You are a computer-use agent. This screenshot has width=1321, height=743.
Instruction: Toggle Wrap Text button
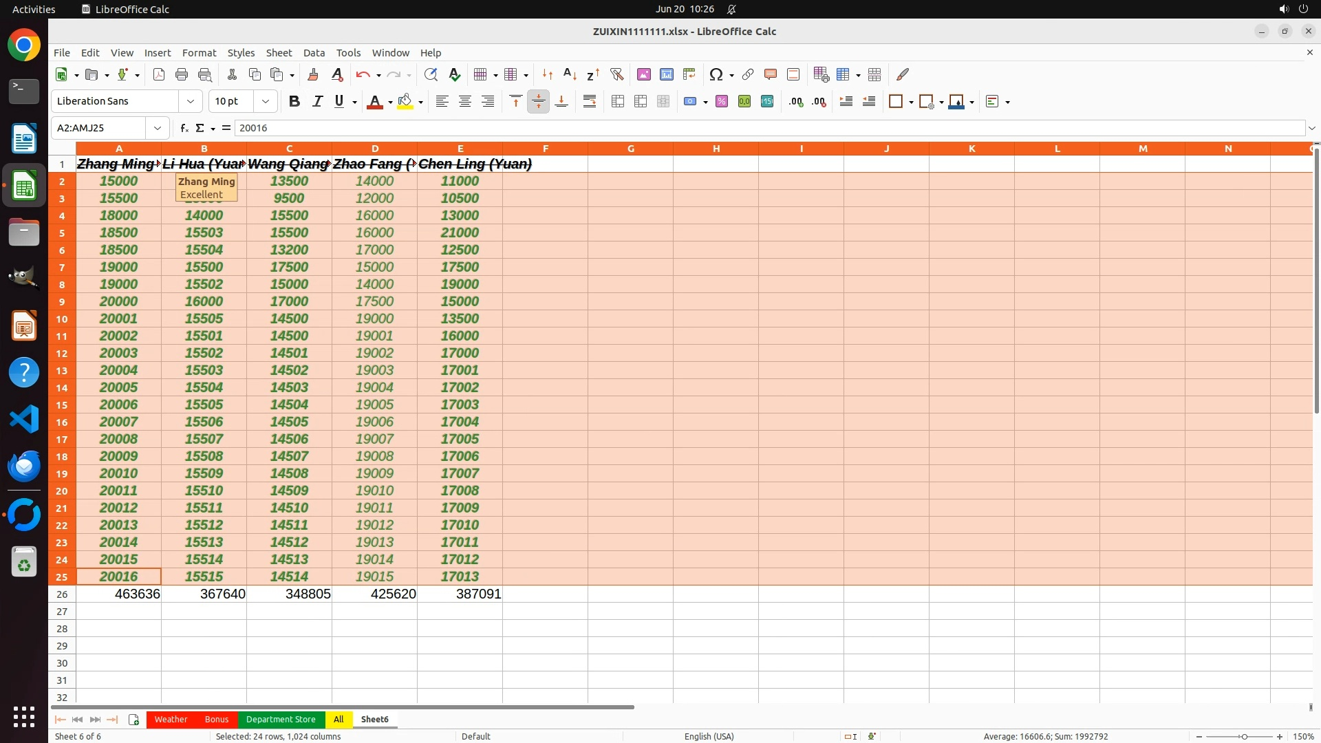(x=590, y=101)
